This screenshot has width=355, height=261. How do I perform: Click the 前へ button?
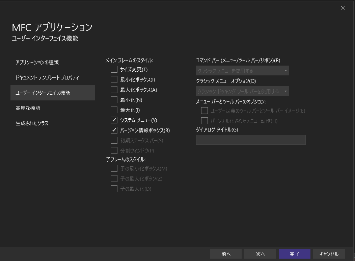[x=226, y=254]
